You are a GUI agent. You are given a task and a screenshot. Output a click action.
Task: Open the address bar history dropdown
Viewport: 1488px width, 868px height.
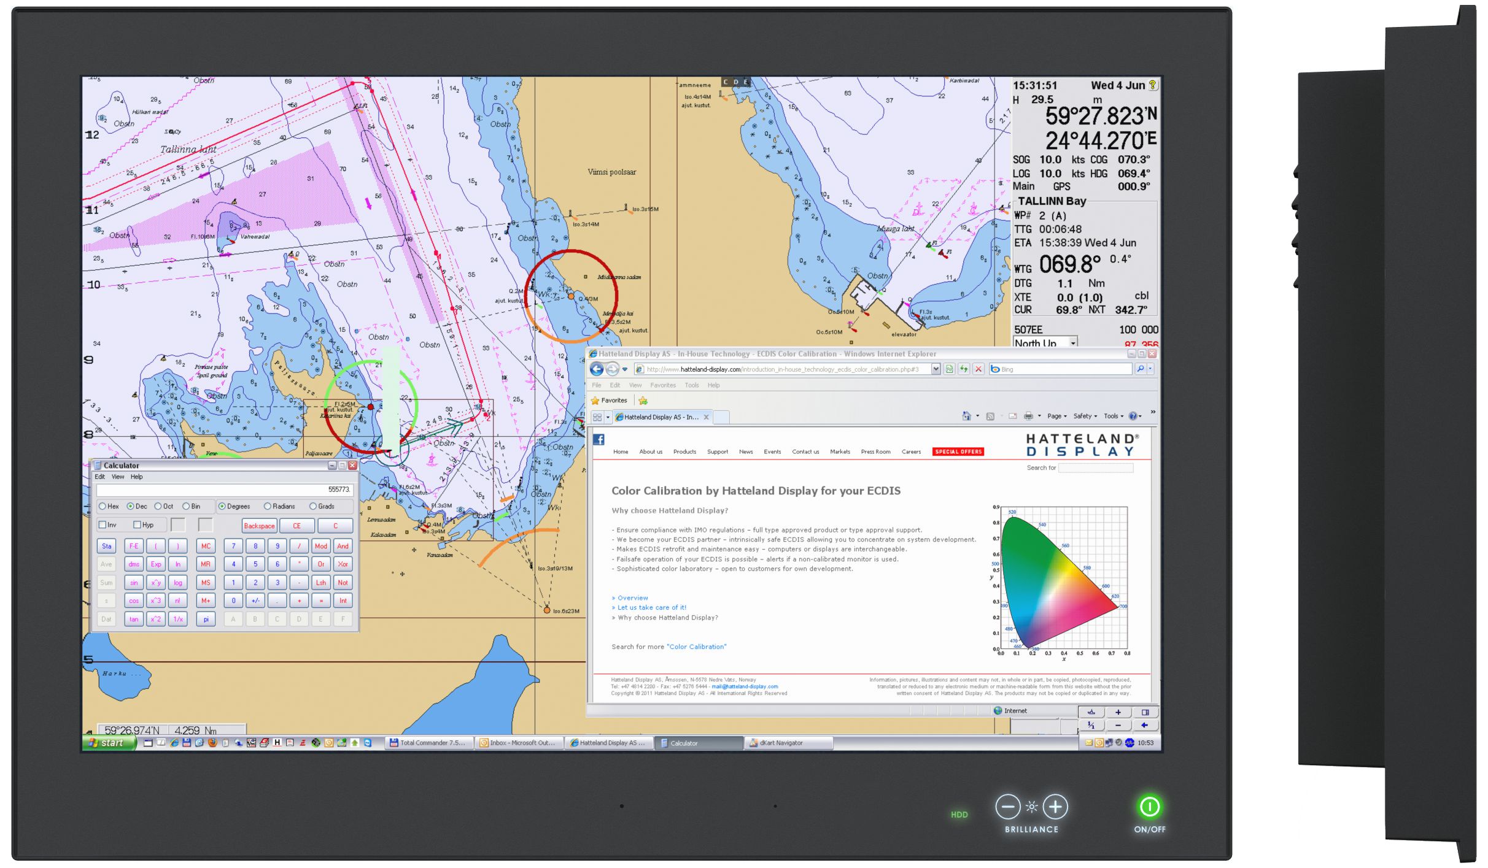point(936,369)
